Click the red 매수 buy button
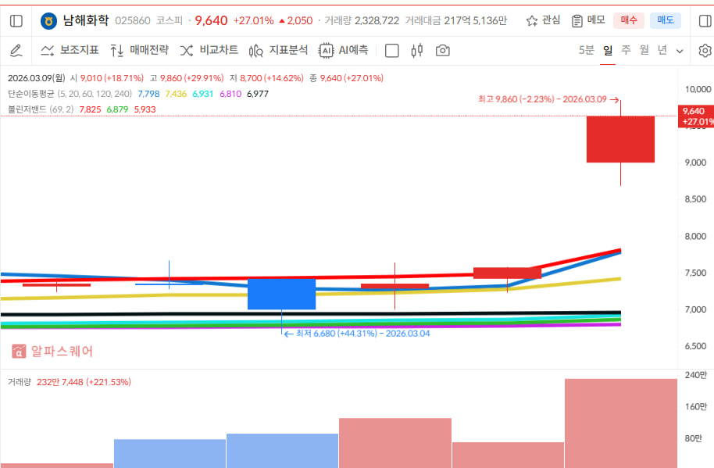Image resolution: width=714 pixels, height=468 pixels. (629, 20)
